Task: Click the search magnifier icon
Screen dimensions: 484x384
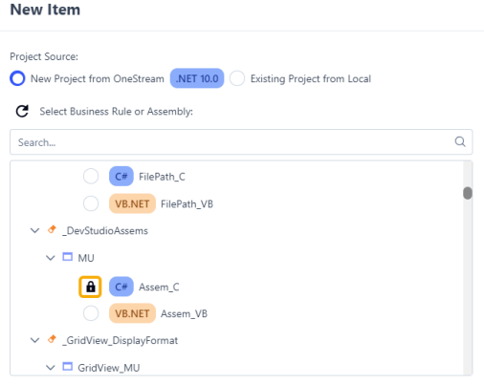Action: click(x=460, y=141)
